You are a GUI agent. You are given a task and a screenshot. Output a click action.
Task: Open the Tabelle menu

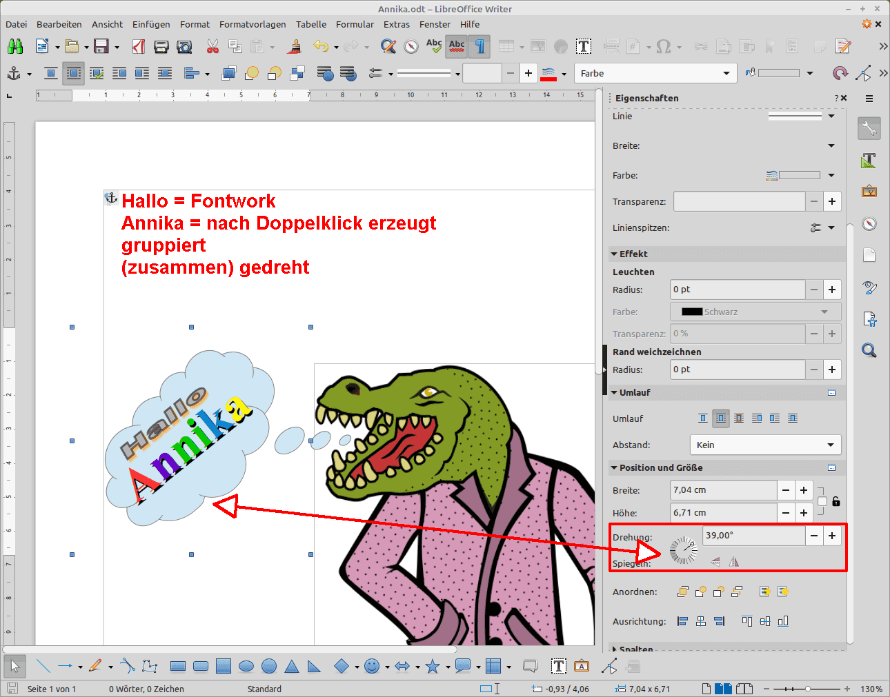click(311, 24)
